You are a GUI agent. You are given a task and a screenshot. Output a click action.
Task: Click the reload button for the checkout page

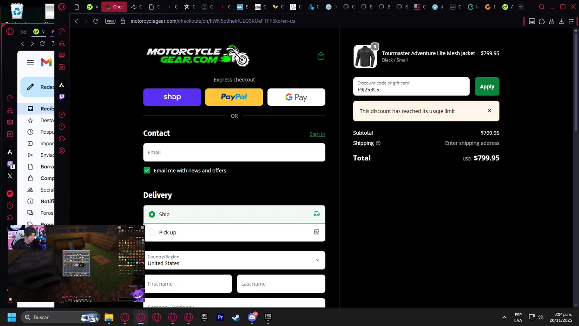pyautogui.click(x=96, y=21)
